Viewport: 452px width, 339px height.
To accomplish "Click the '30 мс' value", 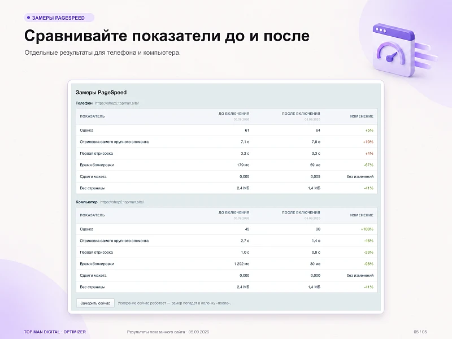I will (315, 264).
